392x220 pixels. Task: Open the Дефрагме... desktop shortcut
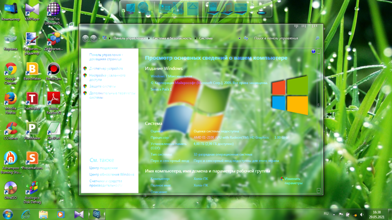click(53, 42)
